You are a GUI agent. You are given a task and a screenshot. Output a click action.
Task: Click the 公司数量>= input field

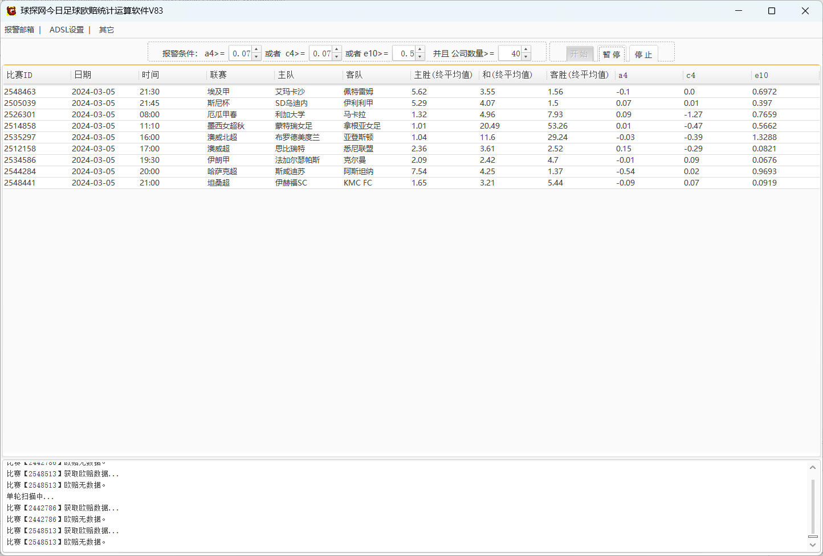(x=510, y=53)
